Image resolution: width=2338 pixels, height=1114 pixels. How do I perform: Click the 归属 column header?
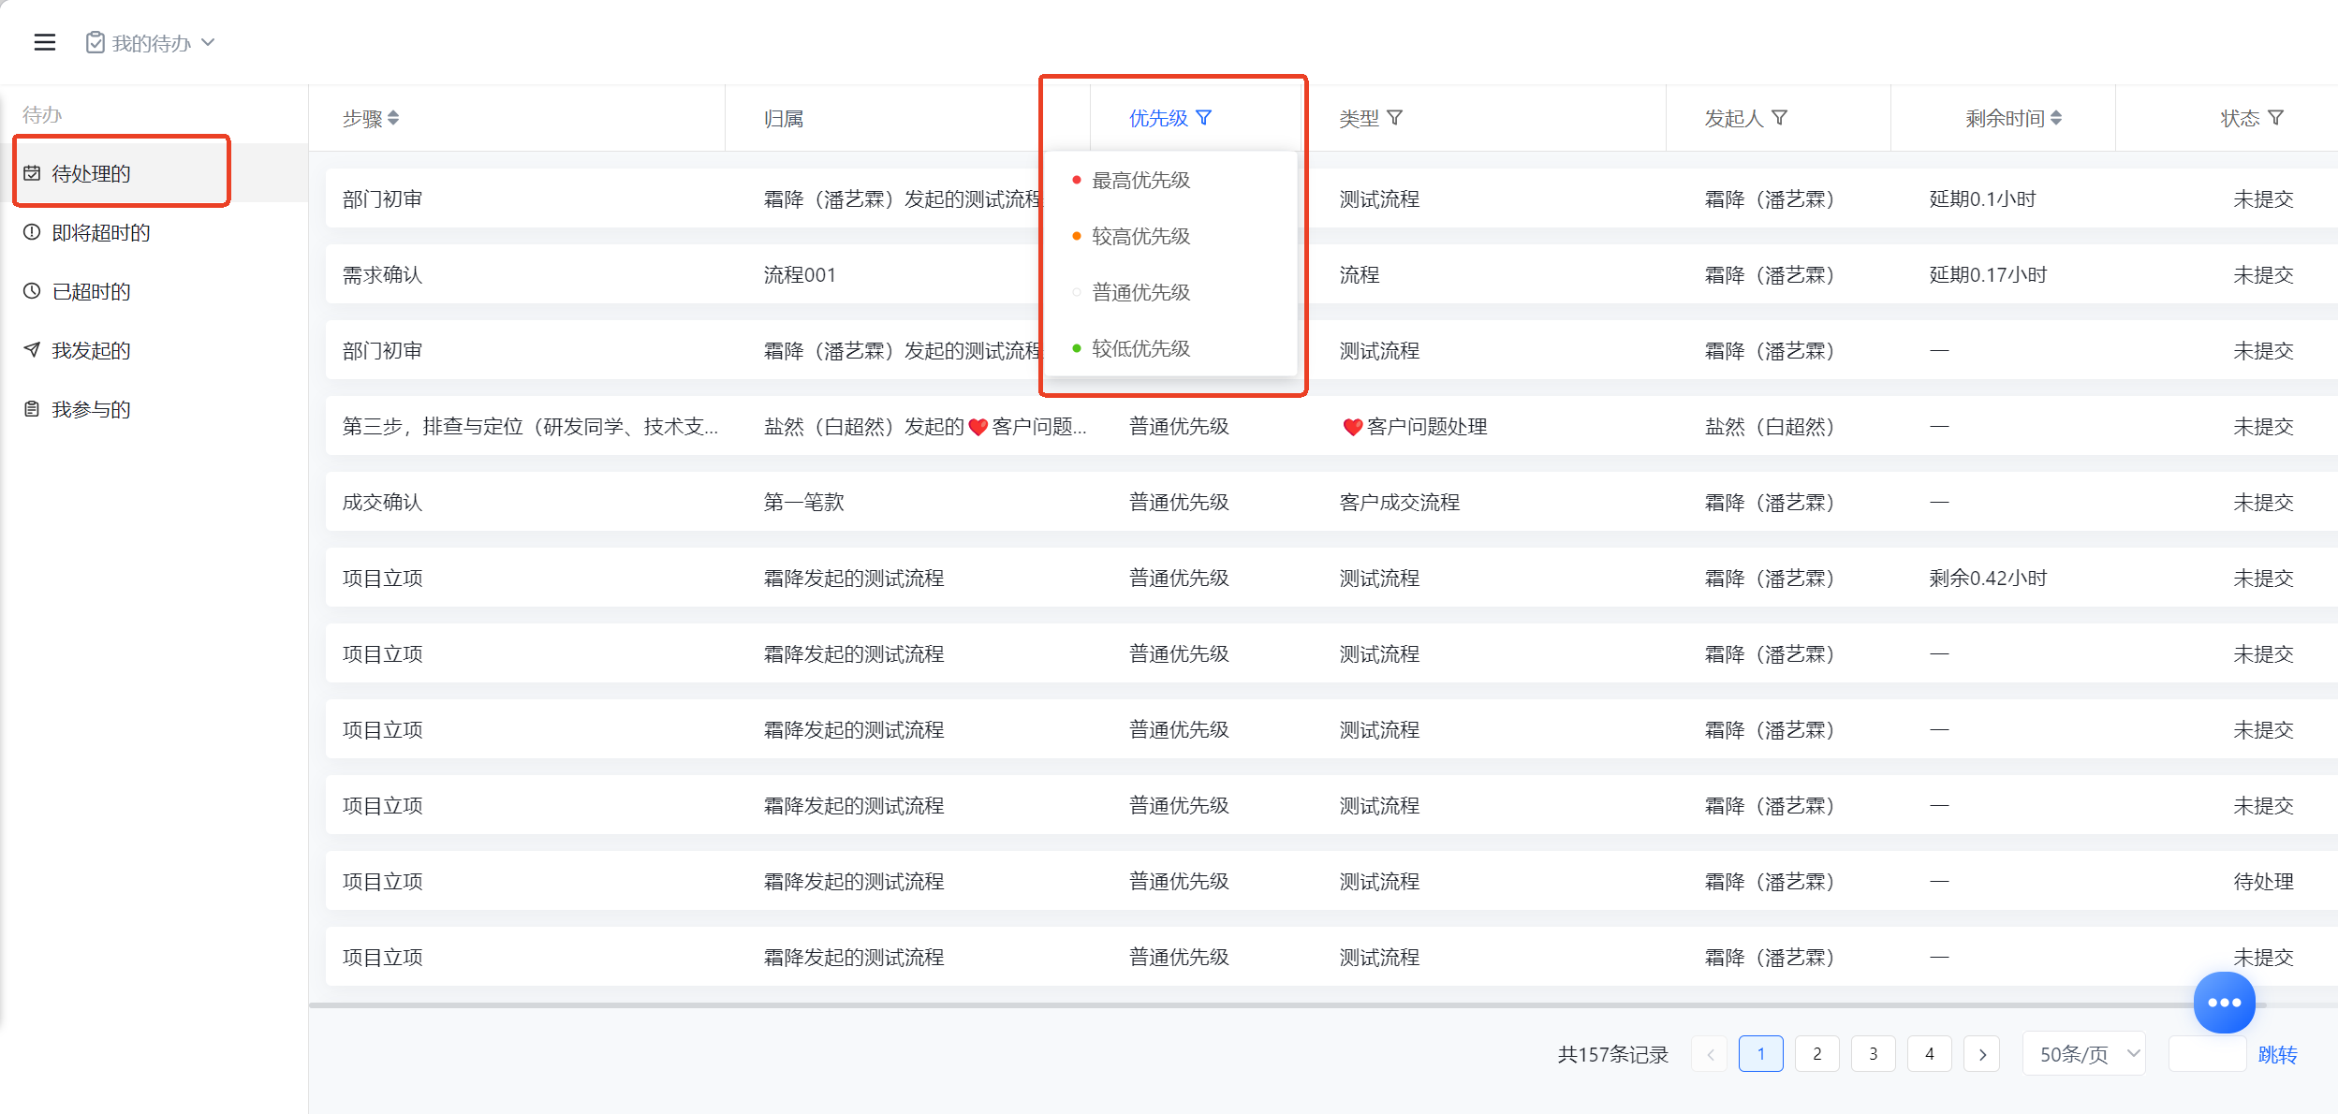point(784,119)
